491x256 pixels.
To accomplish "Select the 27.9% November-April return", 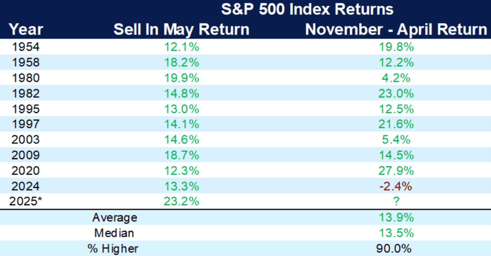I will point(396,171).
